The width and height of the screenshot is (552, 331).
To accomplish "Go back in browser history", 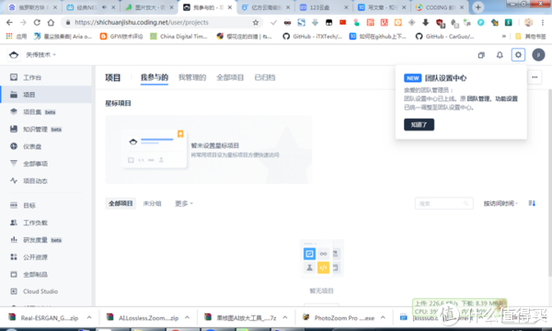I will 9,22.
